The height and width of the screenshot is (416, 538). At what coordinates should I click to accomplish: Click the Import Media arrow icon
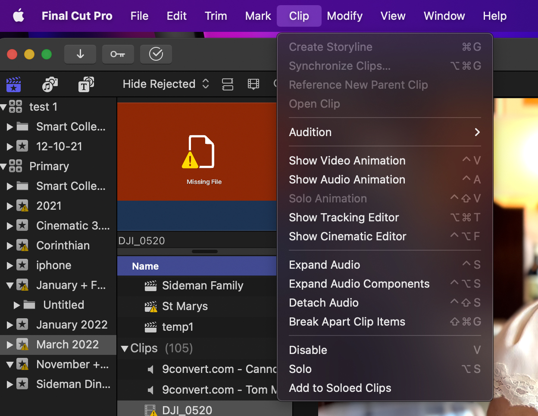coord(80,54)
